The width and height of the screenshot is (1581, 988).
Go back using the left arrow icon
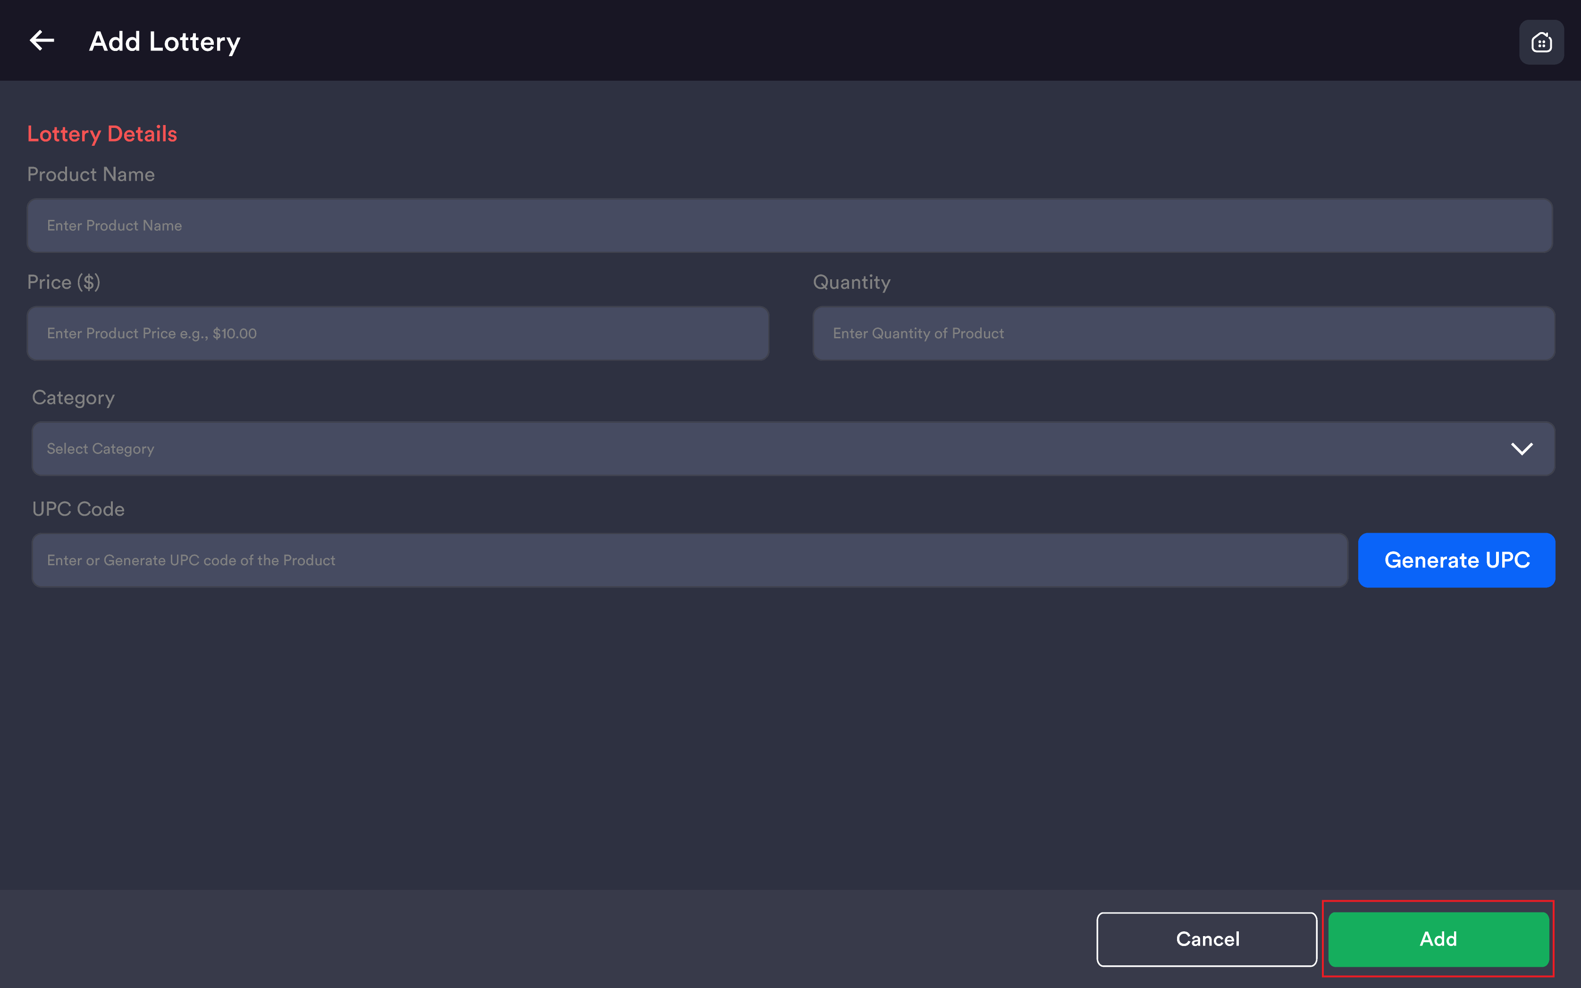pos(42,41)
